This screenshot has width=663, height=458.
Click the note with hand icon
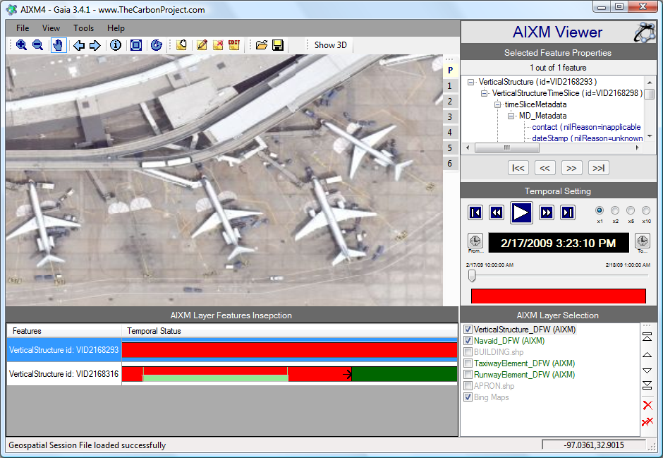181,45
